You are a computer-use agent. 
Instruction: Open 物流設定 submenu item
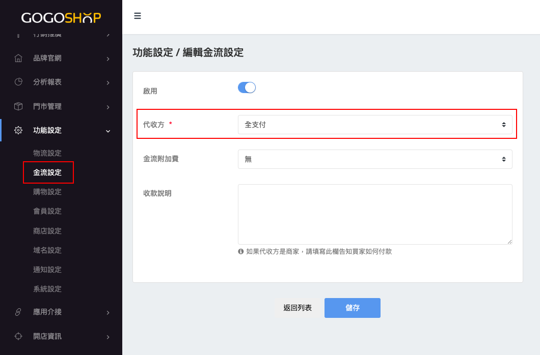click(x=47, y=153)
